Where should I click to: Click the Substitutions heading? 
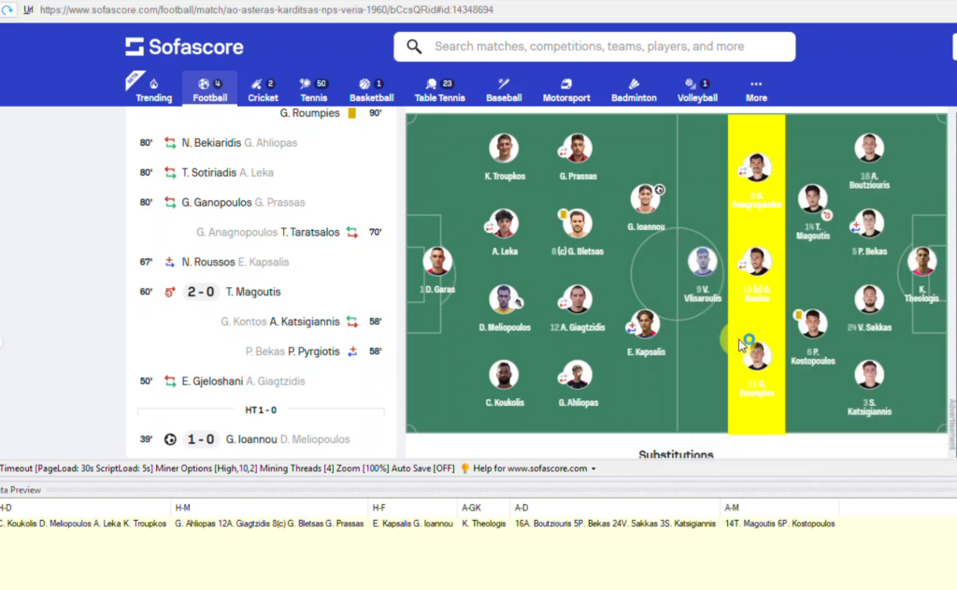click(x=676, y=453)
